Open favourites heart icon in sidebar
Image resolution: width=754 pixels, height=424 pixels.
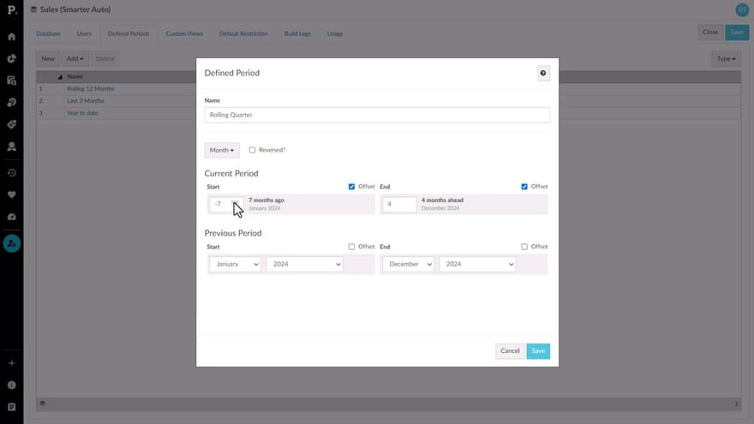pos(11,194)
